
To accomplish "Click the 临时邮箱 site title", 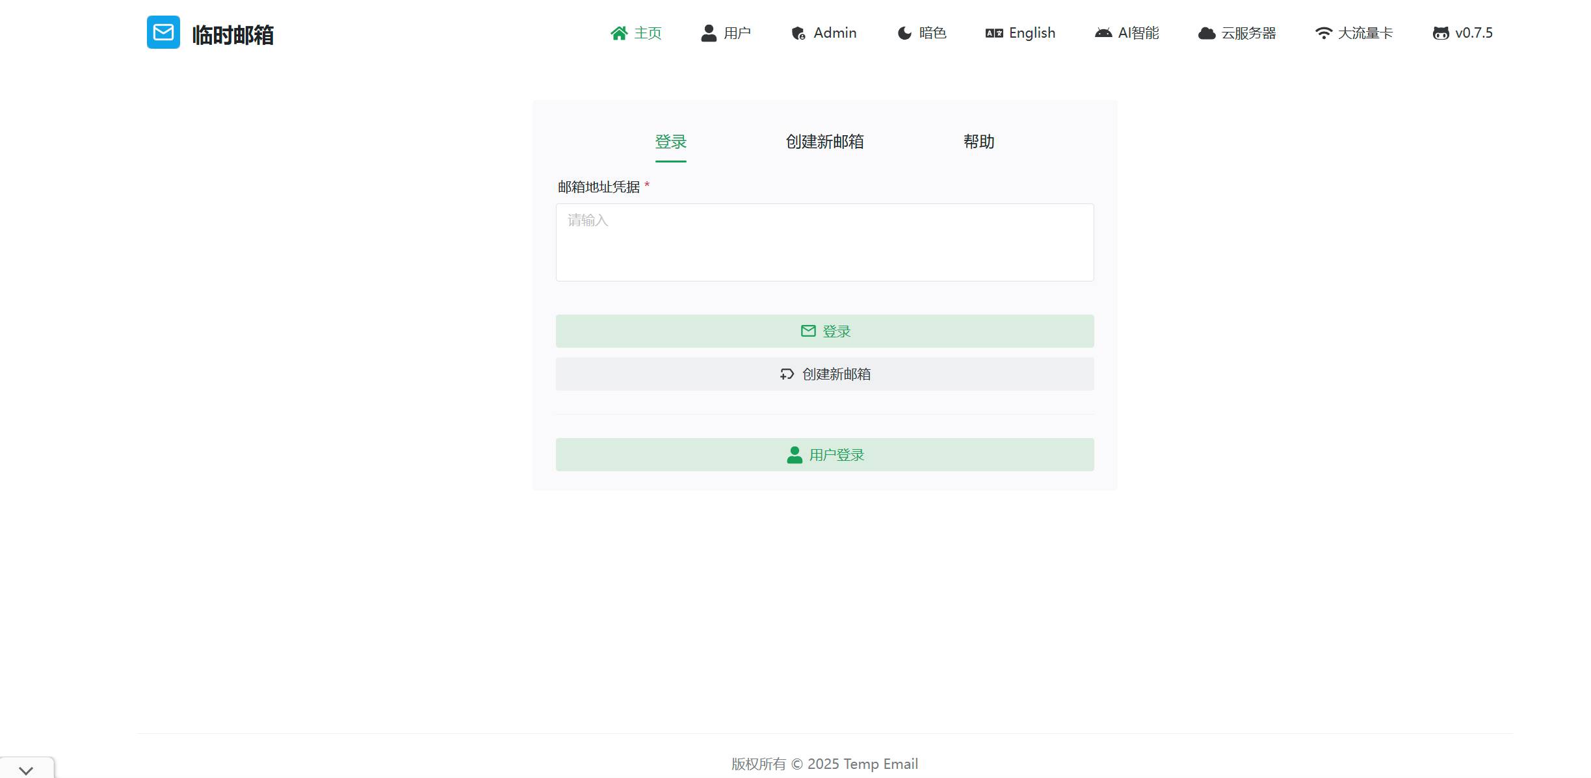I will click(233, 34).
